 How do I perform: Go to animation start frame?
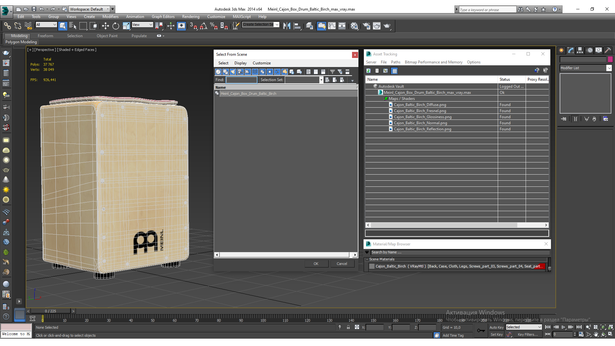tap(548, 327)
